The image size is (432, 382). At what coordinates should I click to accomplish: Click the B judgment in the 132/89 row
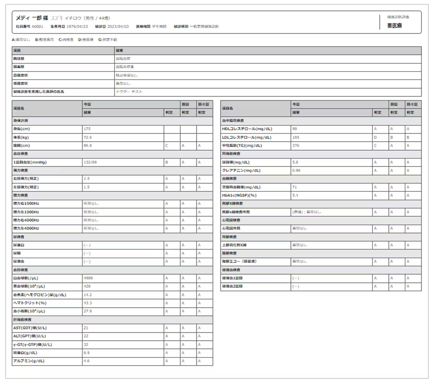tap(167, 162)
